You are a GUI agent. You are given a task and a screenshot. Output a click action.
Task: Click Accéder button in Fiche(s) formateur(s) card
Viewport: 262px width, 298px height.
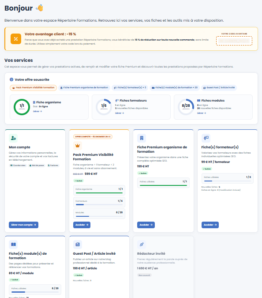click(210, 225)
